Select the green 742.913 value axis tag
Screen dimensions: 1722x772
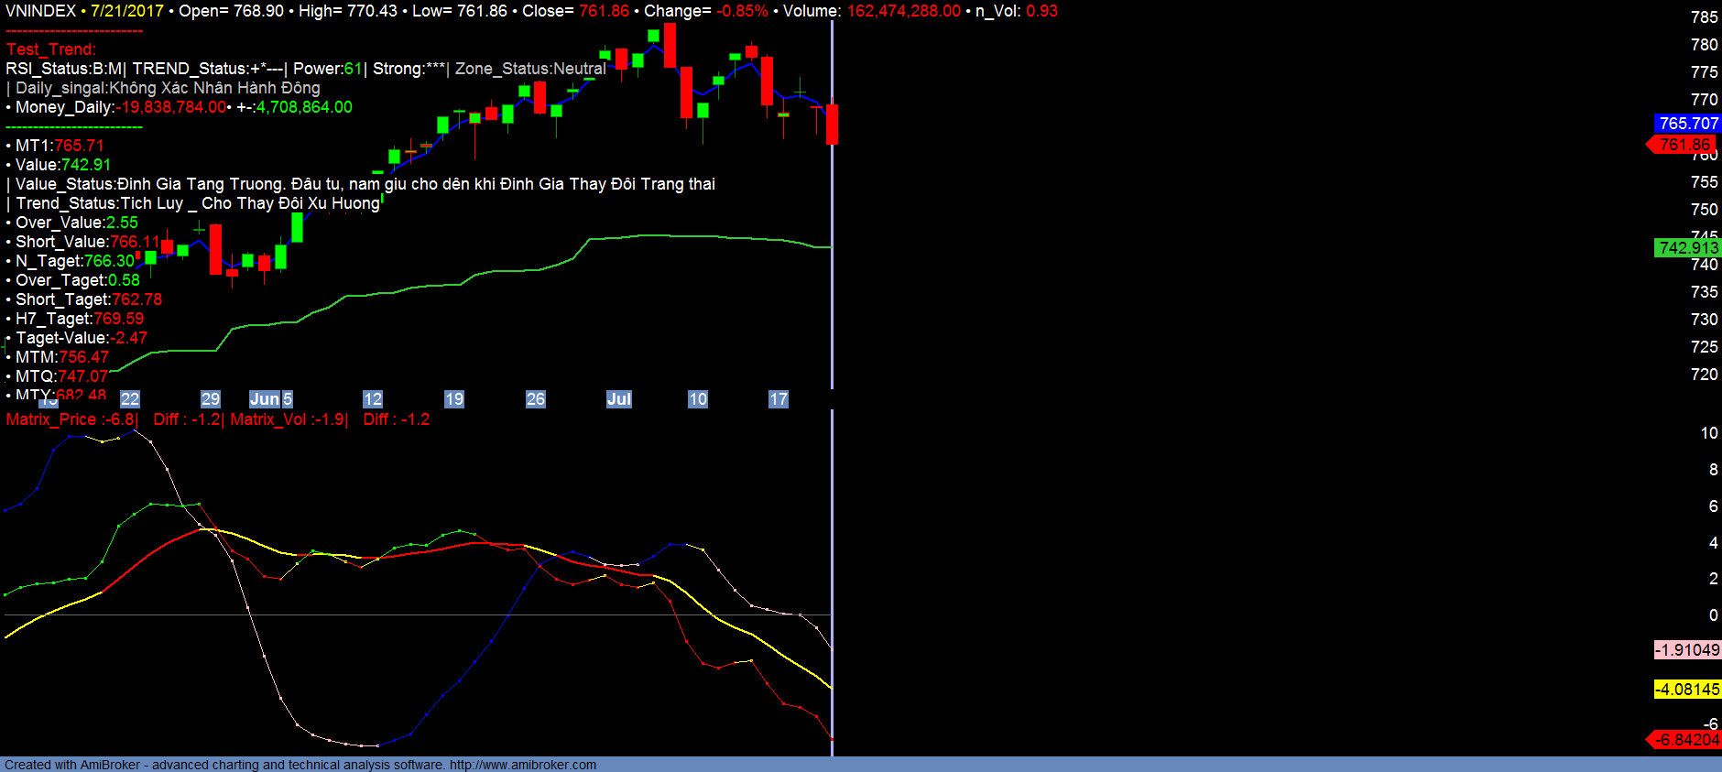[x=1688, y=248]
